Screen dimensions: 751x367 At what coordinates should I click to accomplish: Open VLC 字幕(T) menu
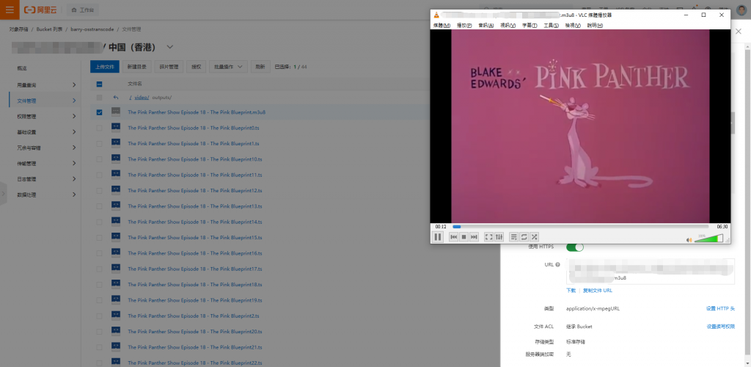coord(530,26)
